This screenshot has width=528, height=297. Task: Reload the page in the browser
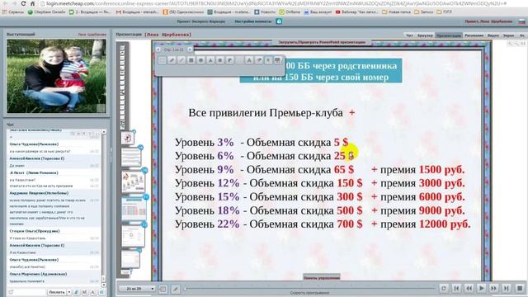[x=23, y=3]
